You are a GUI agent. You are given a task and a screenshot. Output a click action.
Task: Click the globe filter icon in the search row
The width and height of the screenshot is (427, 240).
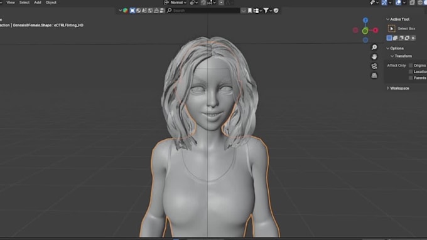[x=138, y=10]
